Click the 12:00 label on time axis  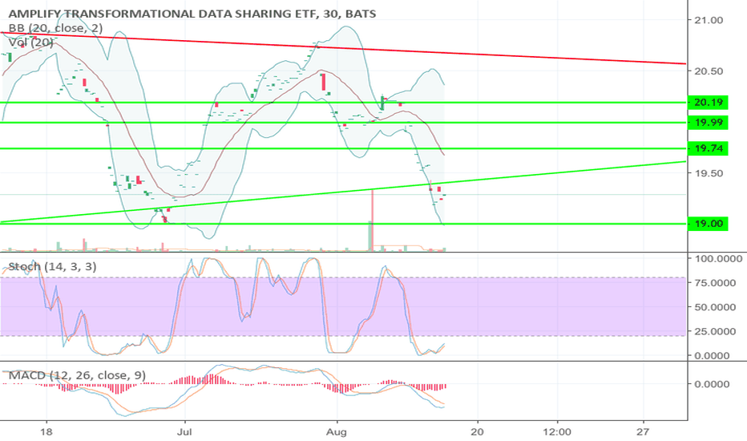(x=557, y=432)
